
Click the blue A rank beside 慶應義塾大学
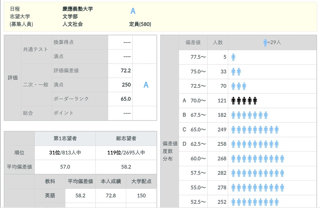point(133,11)
